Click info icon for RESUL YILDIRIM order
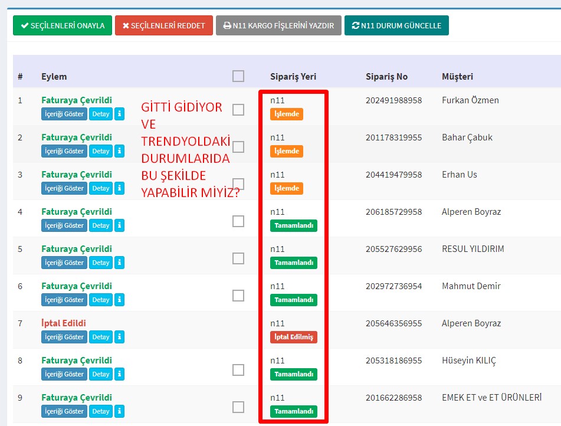The height and width of the screenshot is (426, 561). [119, 263]
